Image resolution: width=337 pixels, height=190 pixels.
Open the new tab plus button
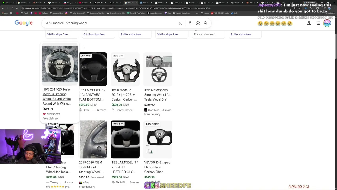pos(293,3)
